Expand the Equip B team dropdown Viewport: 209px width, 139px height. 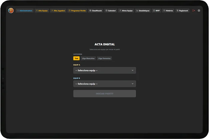coord(104,84)
